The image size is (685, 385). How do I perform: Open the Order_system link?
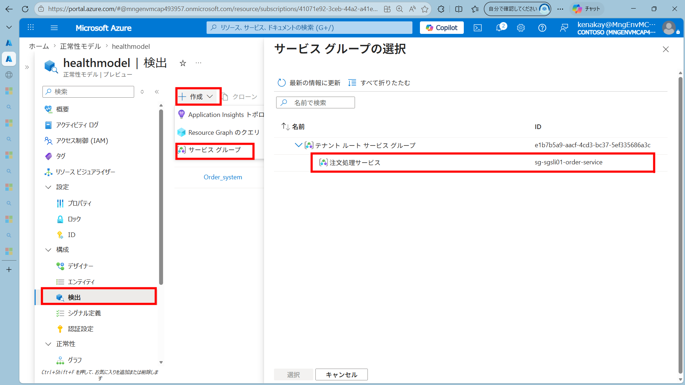[x=223, y=177]
